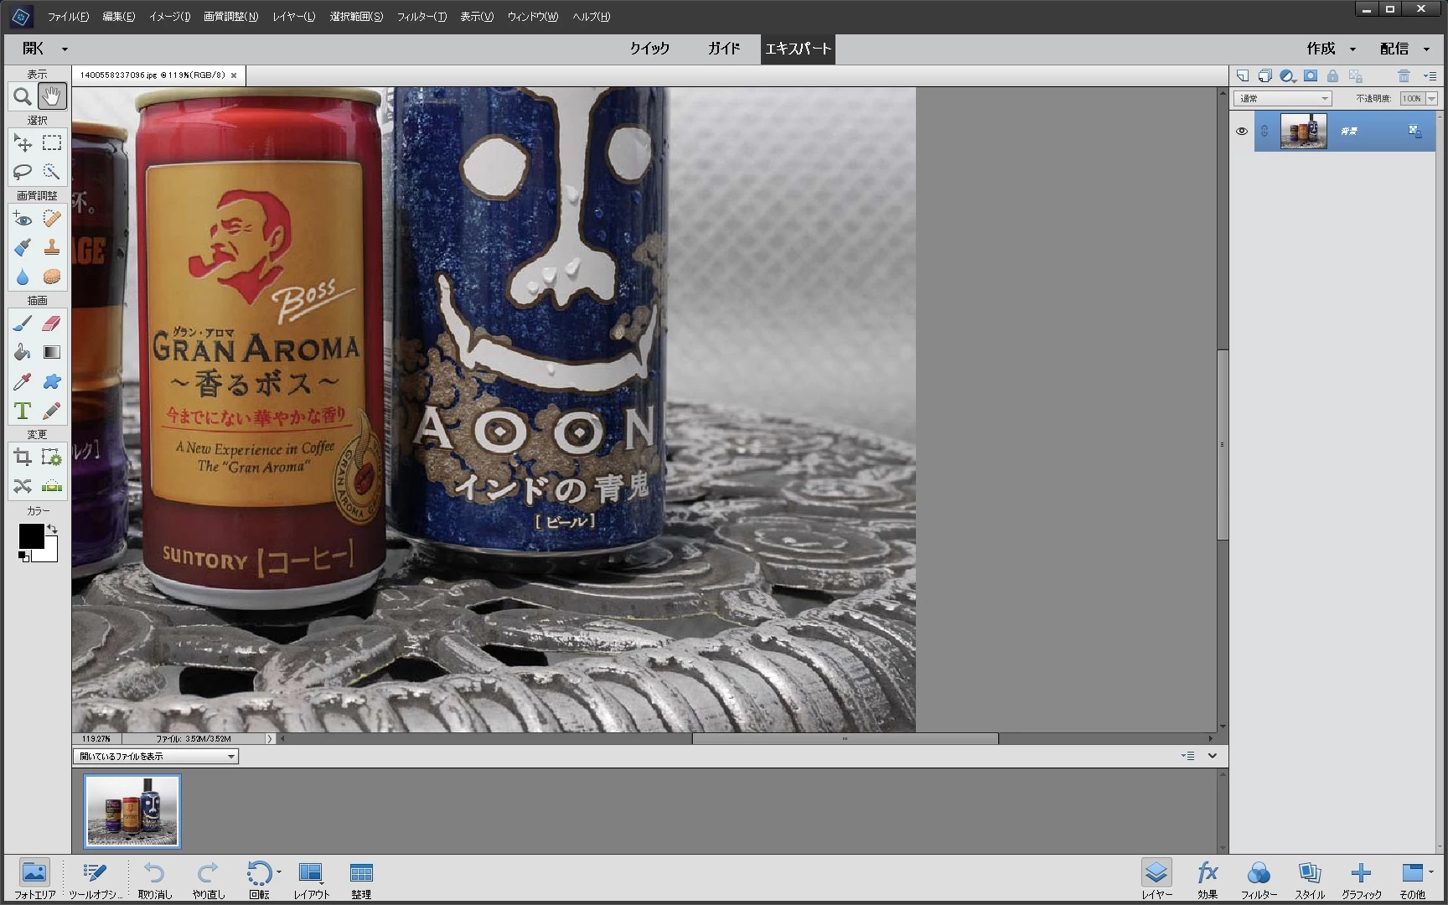
Task: Select the Gradient tool
Action: pyautogui.click(x=52, y=352)
